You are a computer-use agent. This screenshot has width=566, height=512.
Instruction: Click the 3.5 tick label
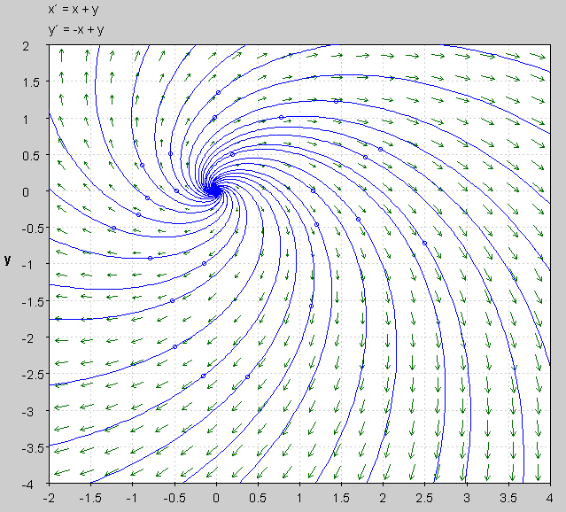[x=508, y=499]
